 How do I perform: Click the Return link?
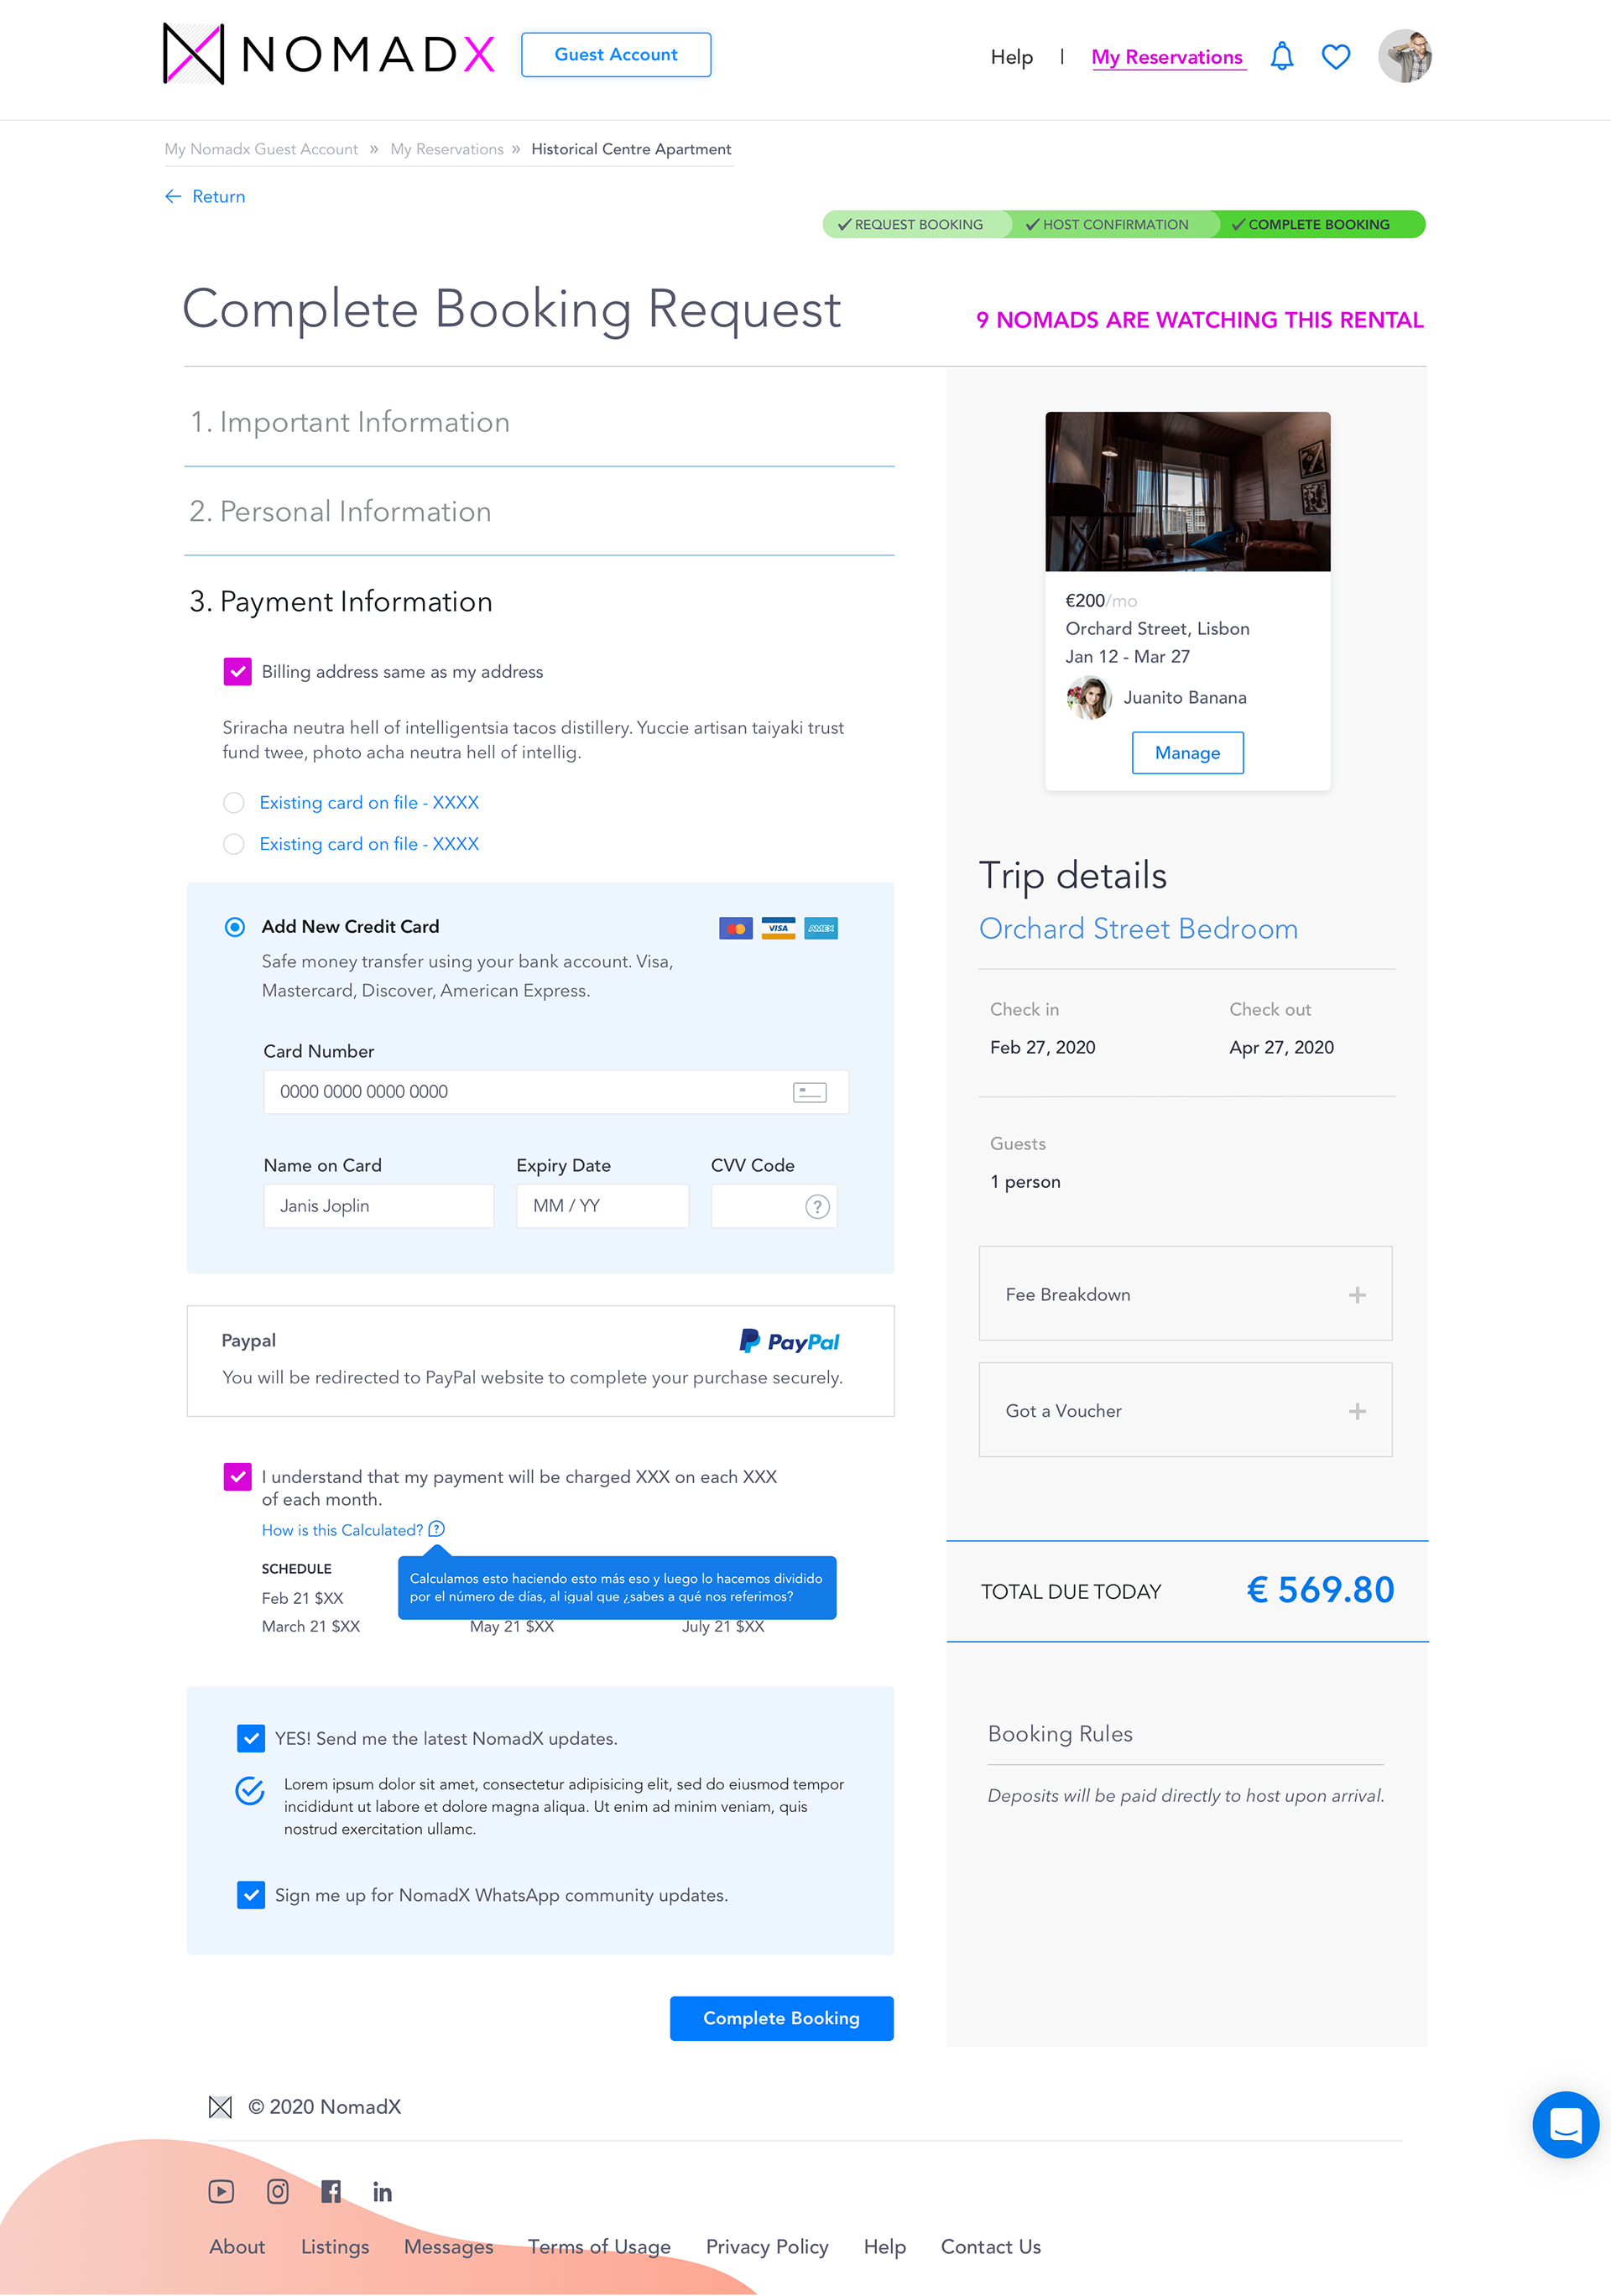205,196
